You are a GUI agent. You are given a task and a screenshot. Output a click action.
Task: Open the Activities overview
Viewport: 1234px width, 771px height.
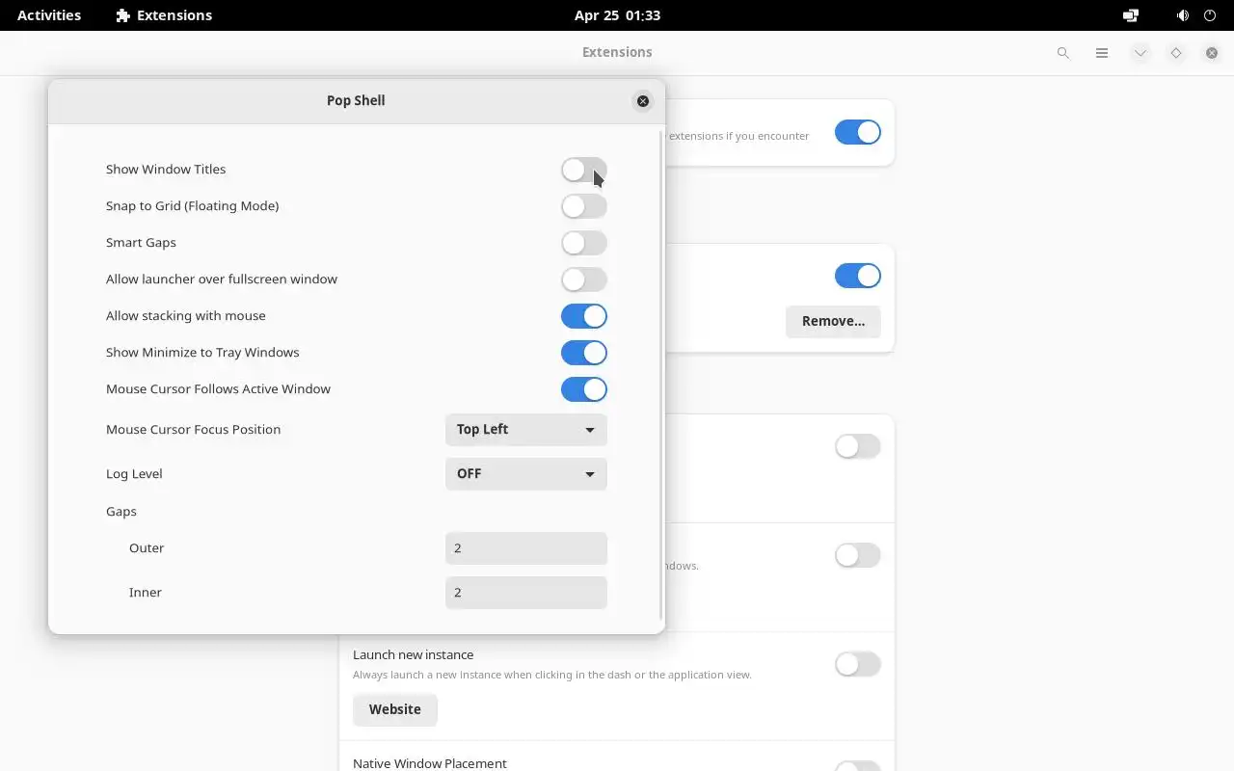(49, 15)
